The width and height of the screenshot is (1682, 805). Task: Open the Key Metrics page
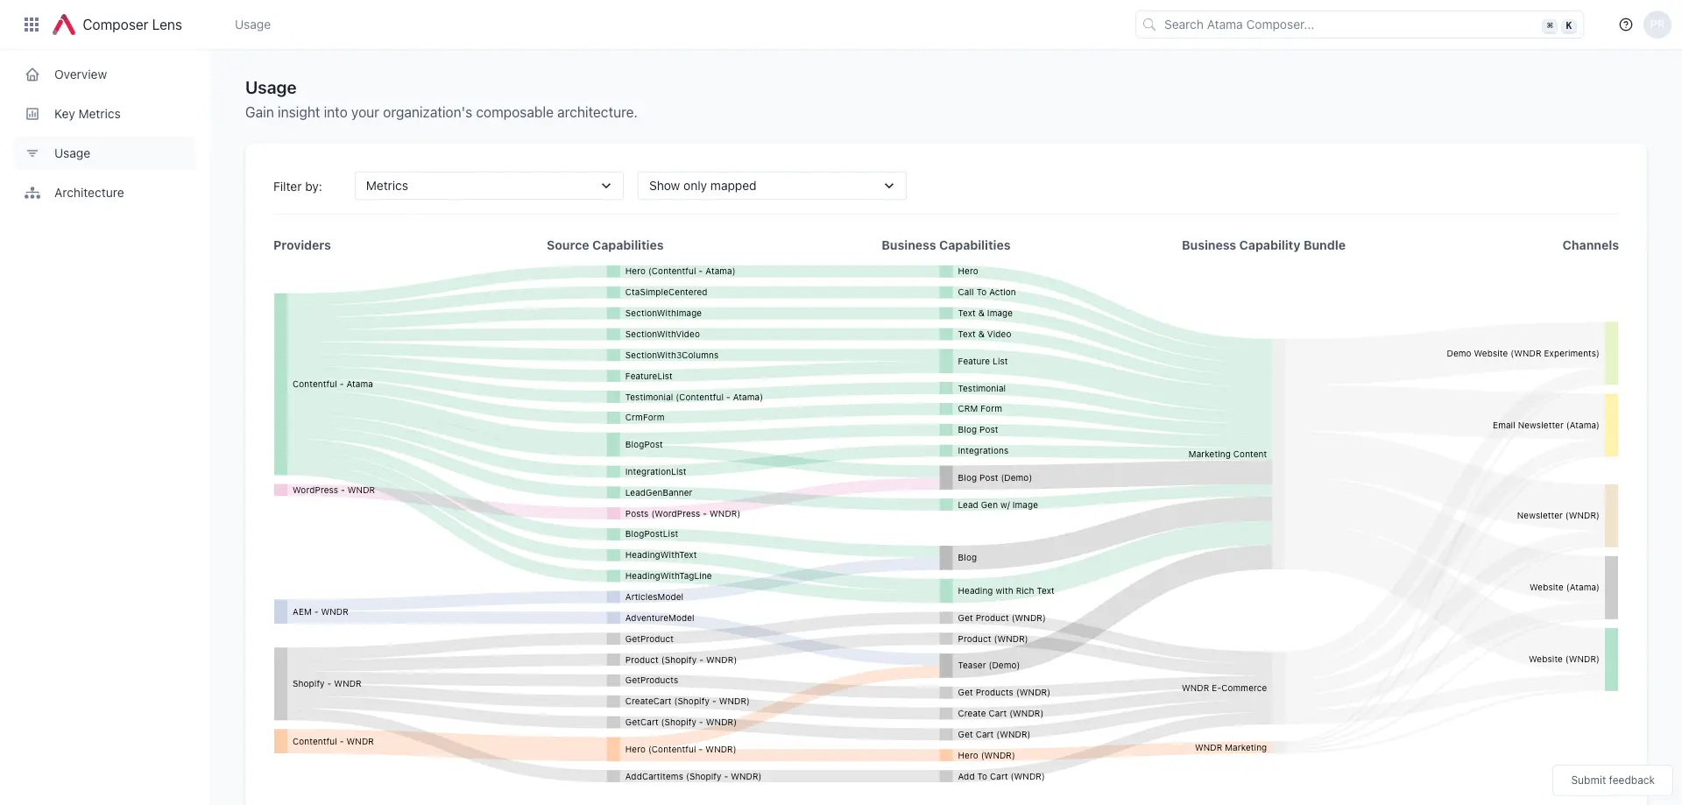tap(87, 114)
